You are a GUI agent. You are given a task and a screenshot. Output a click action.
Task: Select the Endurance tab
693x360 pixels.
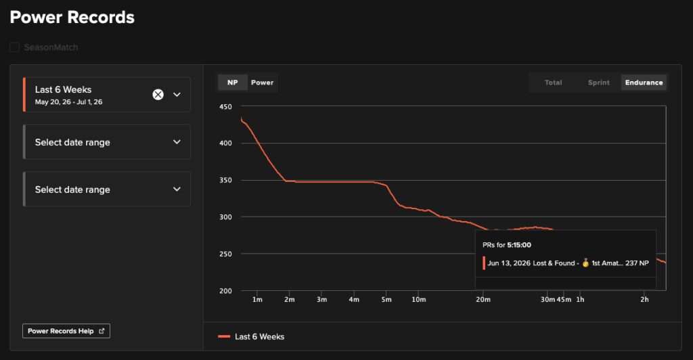pos(644,83)
